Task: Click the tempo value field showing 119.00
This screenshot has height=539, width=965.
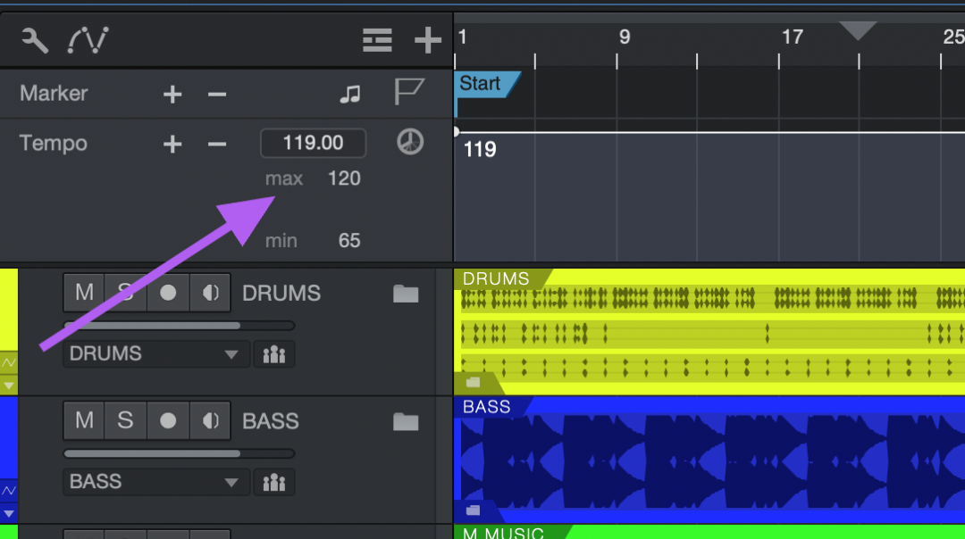Action: click(313, 143)
